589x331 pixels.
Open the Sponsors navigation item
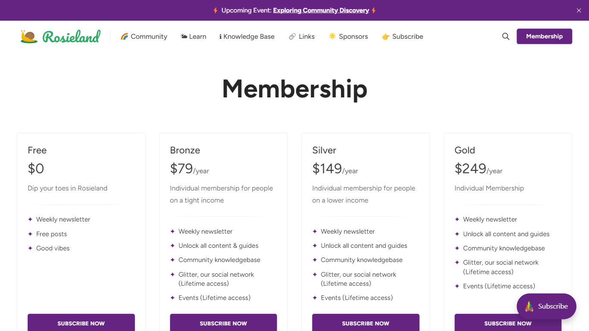click(353, 37)
